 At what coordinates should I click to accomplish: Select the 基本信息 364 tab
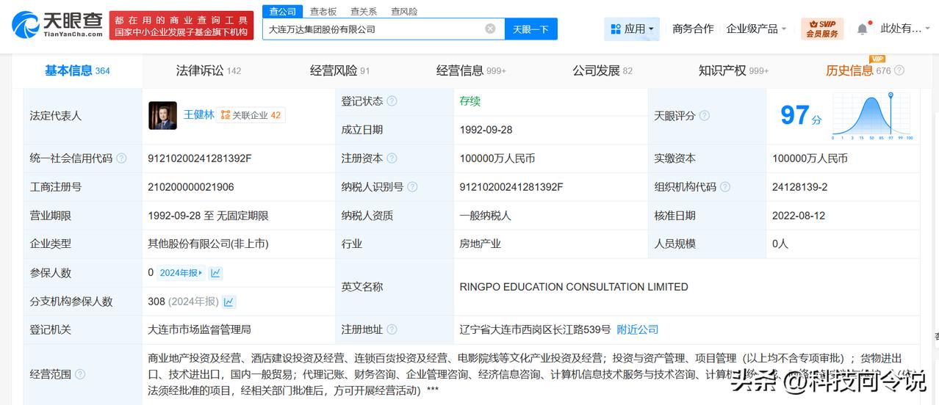[x=77, y=71]
